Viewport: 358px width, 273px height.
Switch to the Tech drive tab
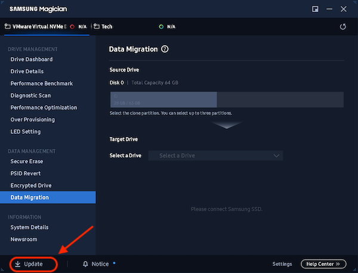[135, 27]
